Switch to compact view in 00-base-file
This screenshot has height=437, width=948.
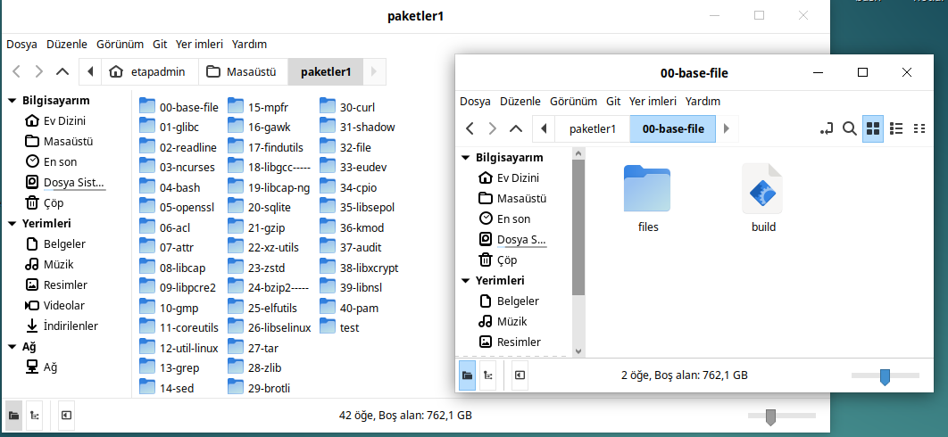click(x=919, y=129)
